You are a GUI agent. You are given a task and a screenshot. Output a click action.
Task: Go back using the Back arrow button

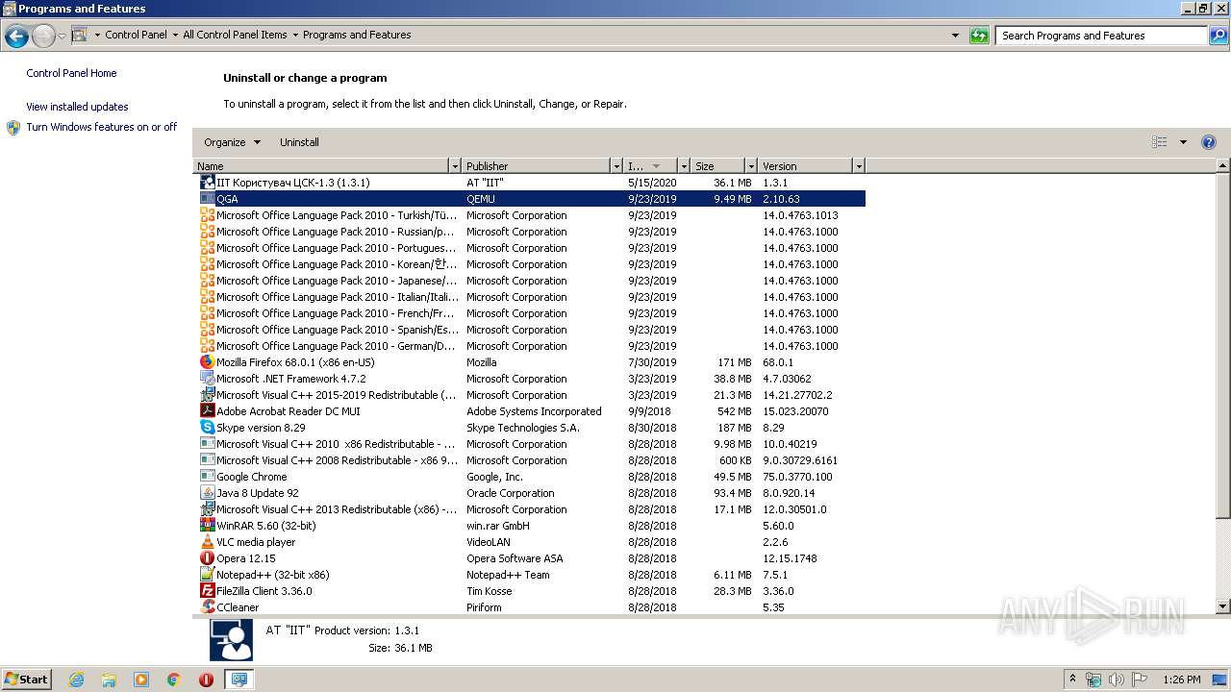click(16, 36)
